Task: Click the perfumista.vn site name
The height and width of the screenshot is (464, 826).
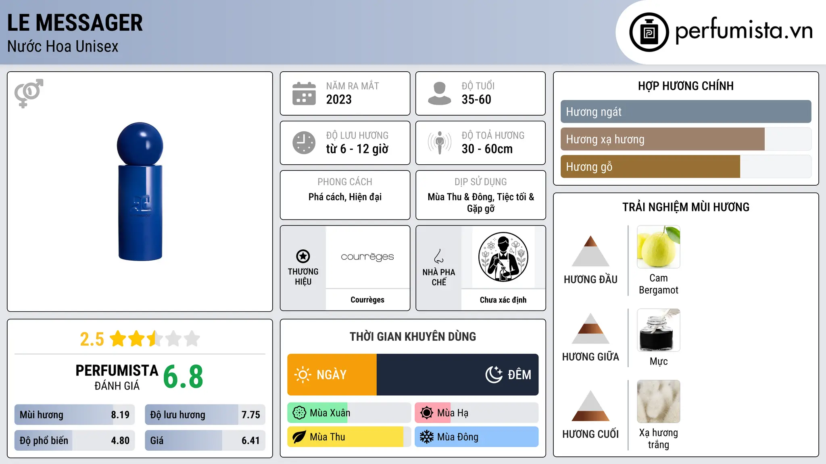Action: pos(744,31)
